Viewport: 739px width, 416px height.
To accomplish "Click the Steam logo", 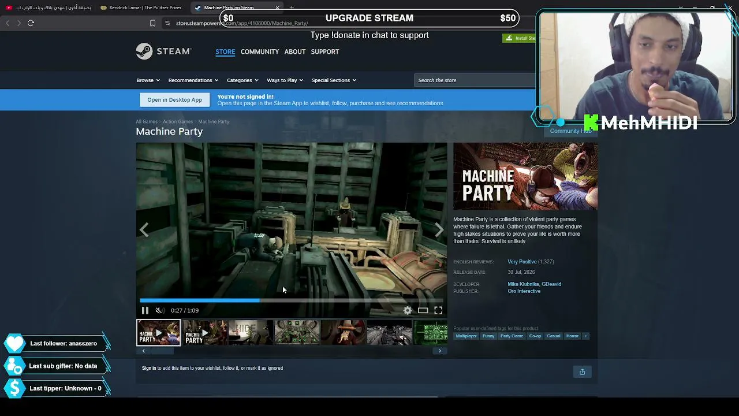I will (x=163, y=51).
